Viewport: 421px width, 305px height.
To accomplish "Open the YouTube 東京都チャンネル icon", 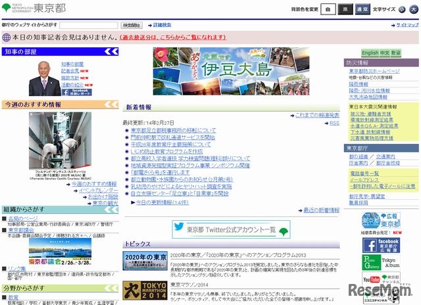I will 381,281.
